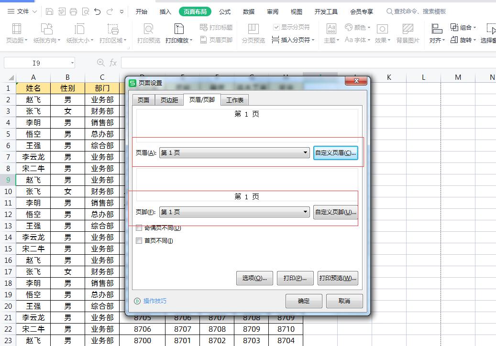
Task: Click the 打印标题 (print titles) icon
Action: pos(215,28)
